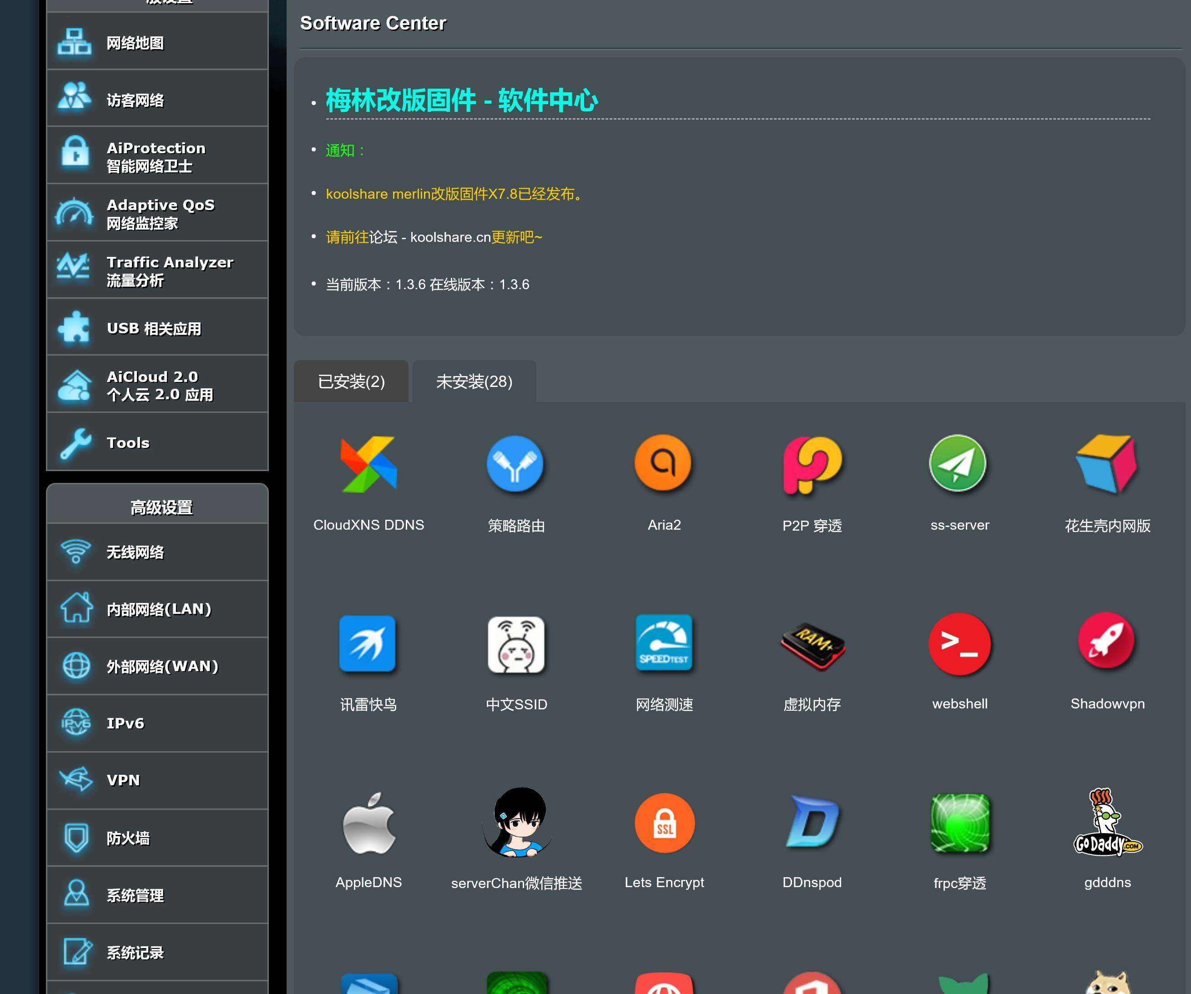Select the CloudXNS DDNS pinwheel icon
1191x994 pixels.
tap(368, 464)
